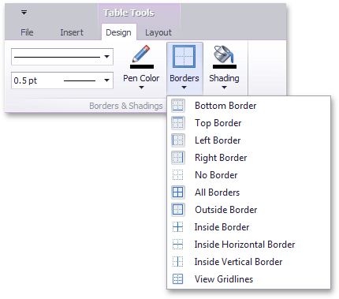This screenshot has width=339, height=299.
Task: Choose the Left Border icon
Action: pyautogui.click(x=178, y=140)
